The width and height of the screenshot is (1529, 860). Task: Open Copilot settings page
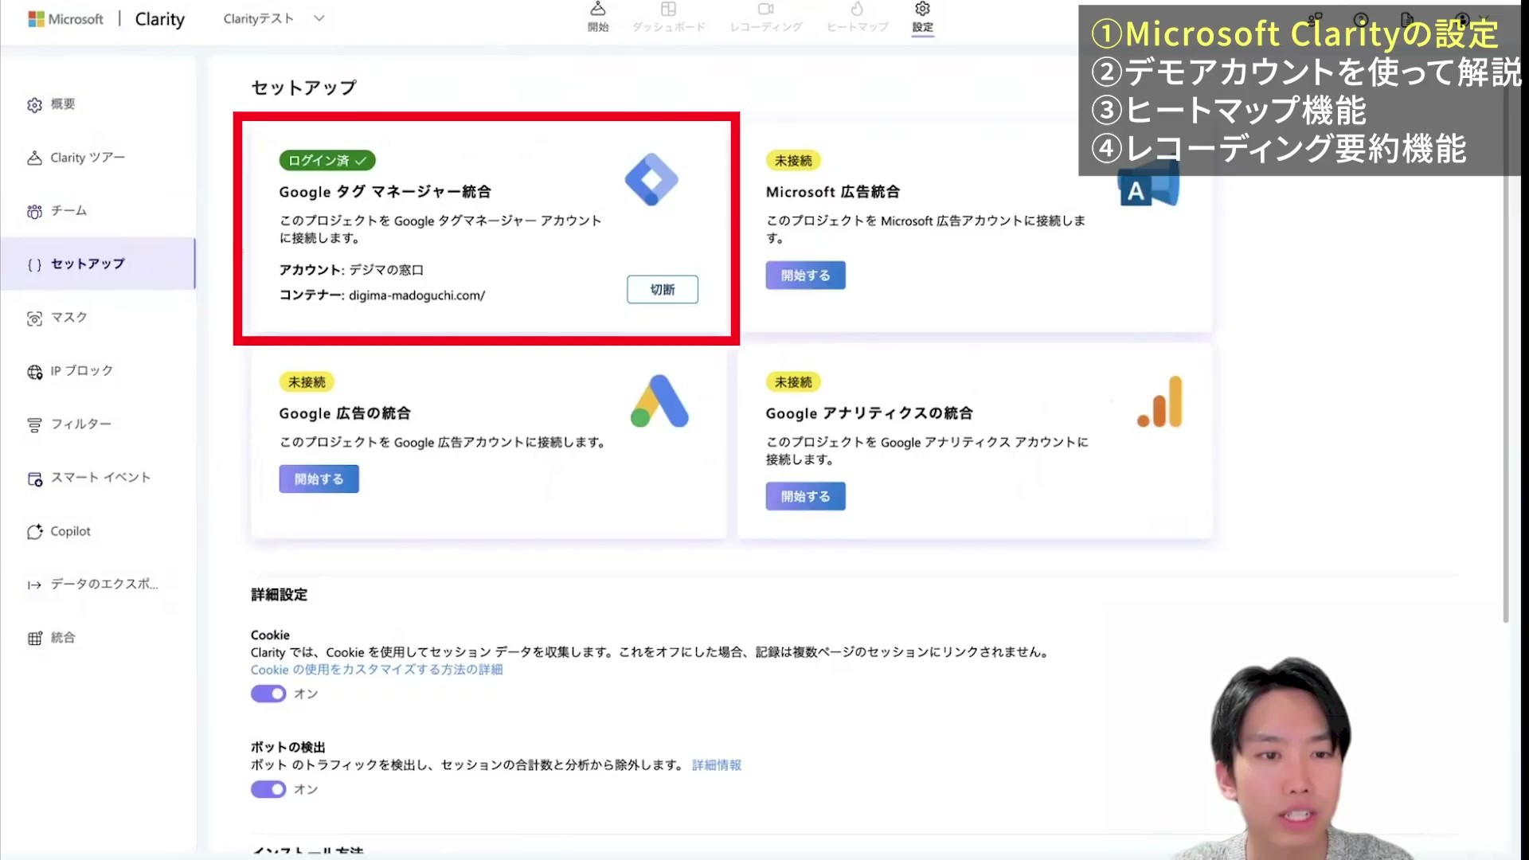click(99, 531)
